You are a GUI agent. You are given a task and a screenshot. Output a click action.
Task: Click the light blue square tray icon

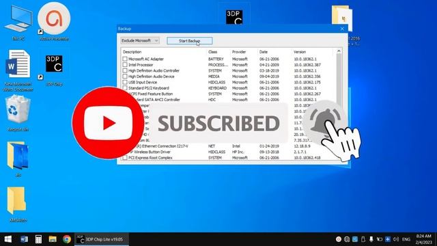click(355, 239)
